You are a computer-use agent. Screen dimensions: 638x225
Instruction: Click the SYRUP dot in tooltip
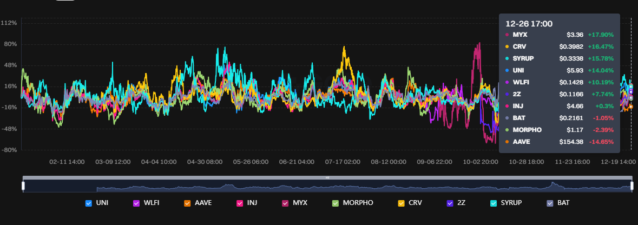pyautogui.click(x=507, y=58)
